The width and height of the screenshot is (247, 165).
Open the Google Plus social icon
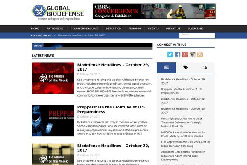tap(185, 54)
